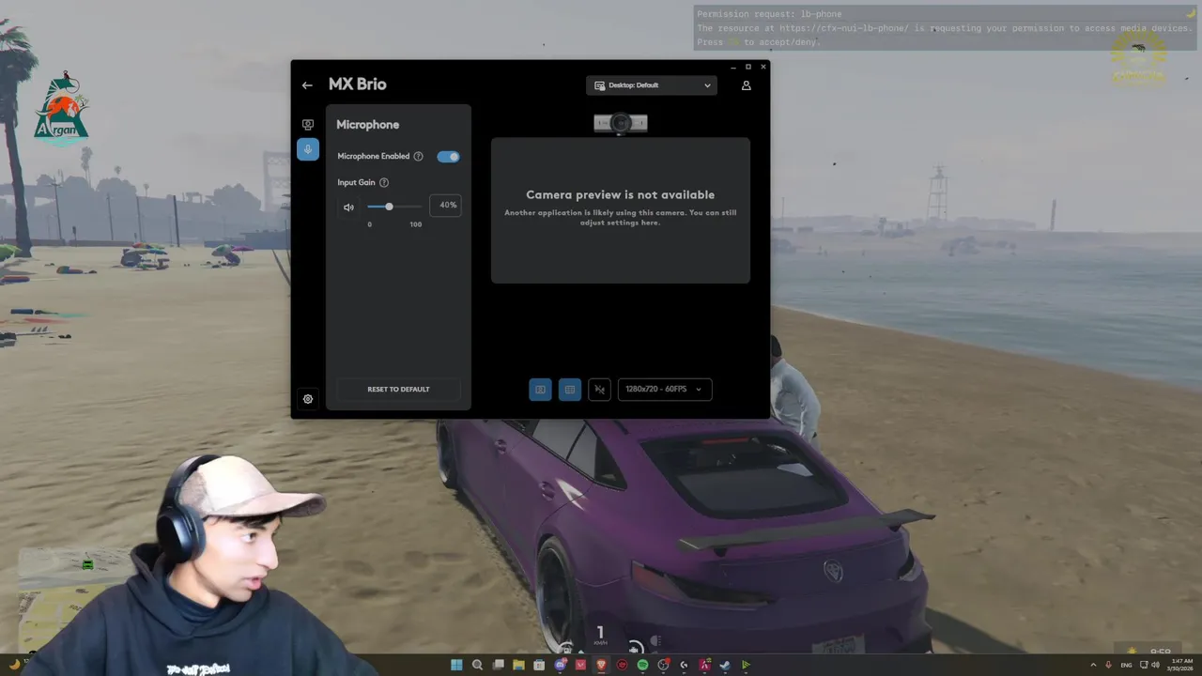Click the MX Brio title text

(x=358, y=84)
